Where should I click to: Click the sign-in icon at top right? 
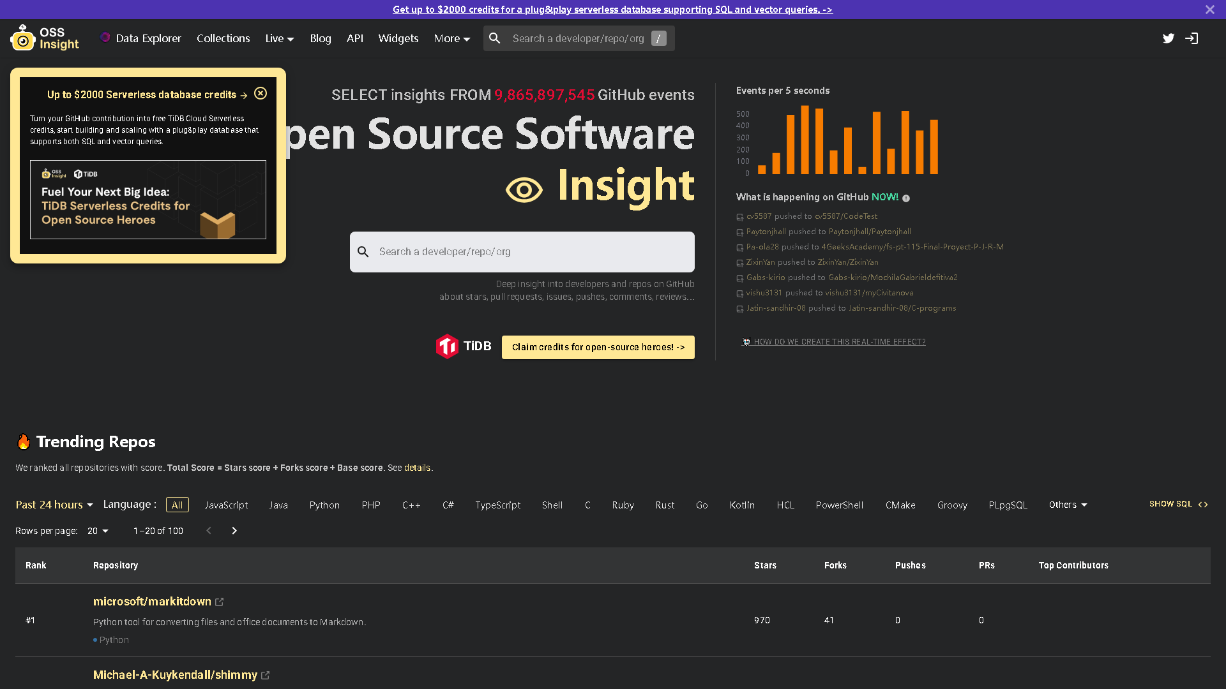pyautogui.click(x=1192, y=38)
